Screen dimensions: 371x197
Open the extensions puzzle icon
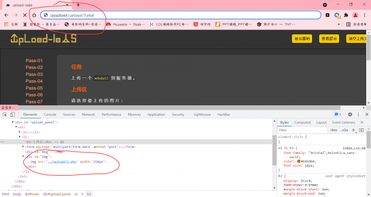coord(346,15)
